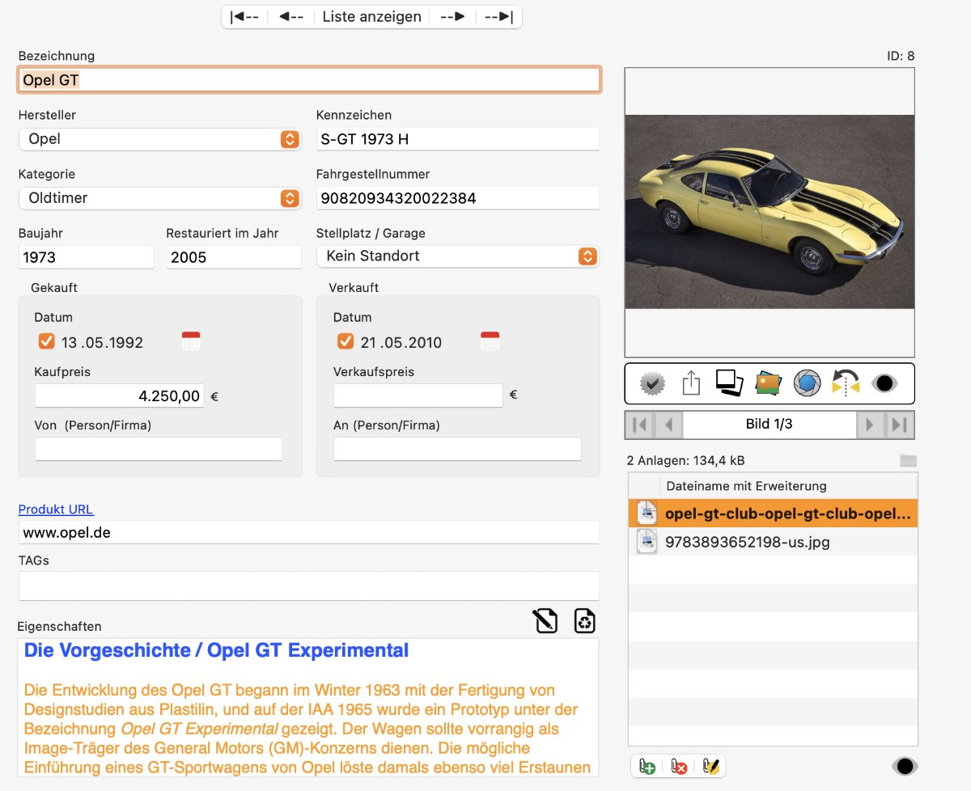This screenshot has width=971, height=791.
Task: Click the edit attachment paperclip icon
Action: click(710, 766)
